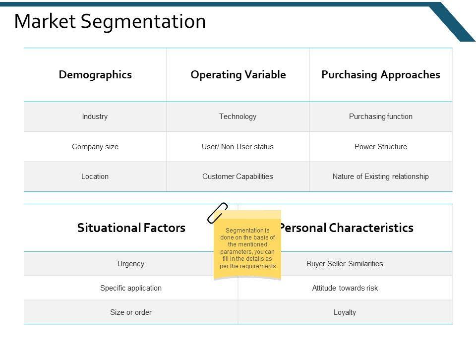Select the Customer Capabilities cell
This screenshot has height=357, width=476.
coord(238,177)
